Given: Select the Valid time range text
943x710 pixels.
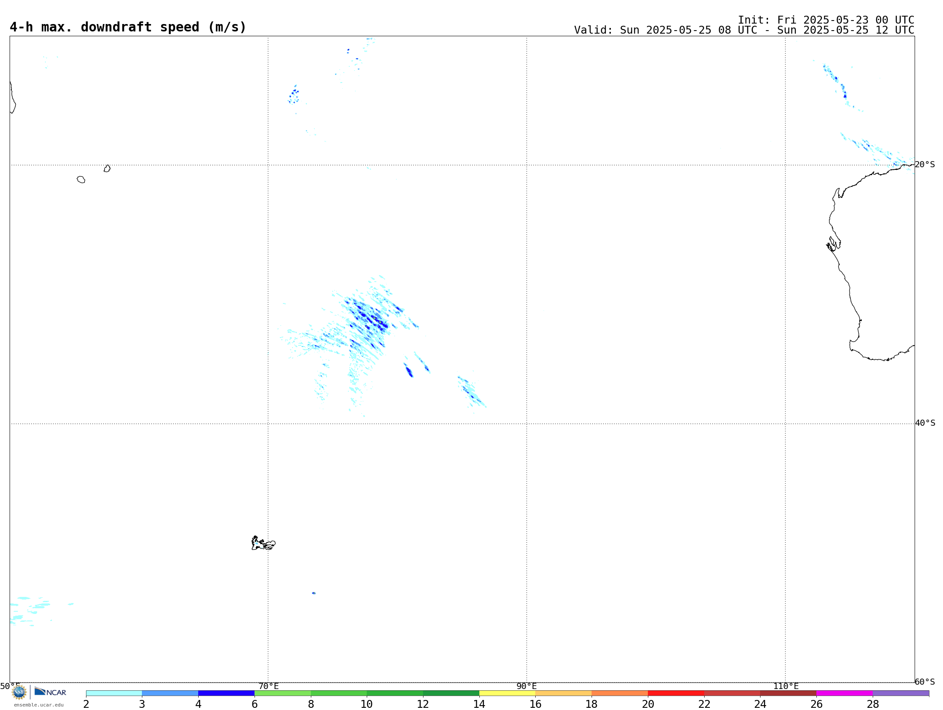Looking at the screenshot, I should [x=744, y=30].
